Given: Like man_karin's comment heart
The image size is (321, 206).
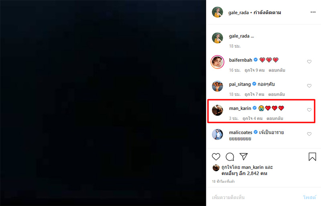Looking at the screenshot, I should pyautogui.click(x=309, y=110).
